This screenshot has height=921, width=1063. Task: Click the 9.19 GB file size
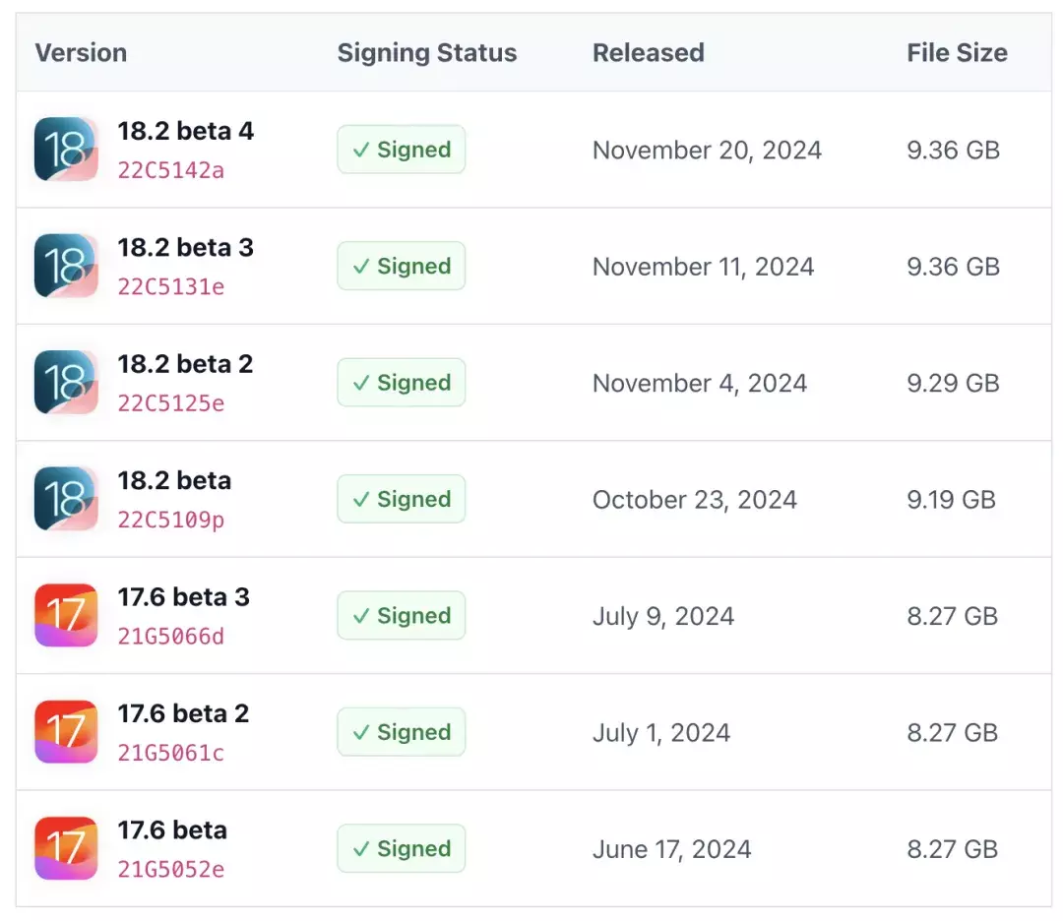coord(951,500)
